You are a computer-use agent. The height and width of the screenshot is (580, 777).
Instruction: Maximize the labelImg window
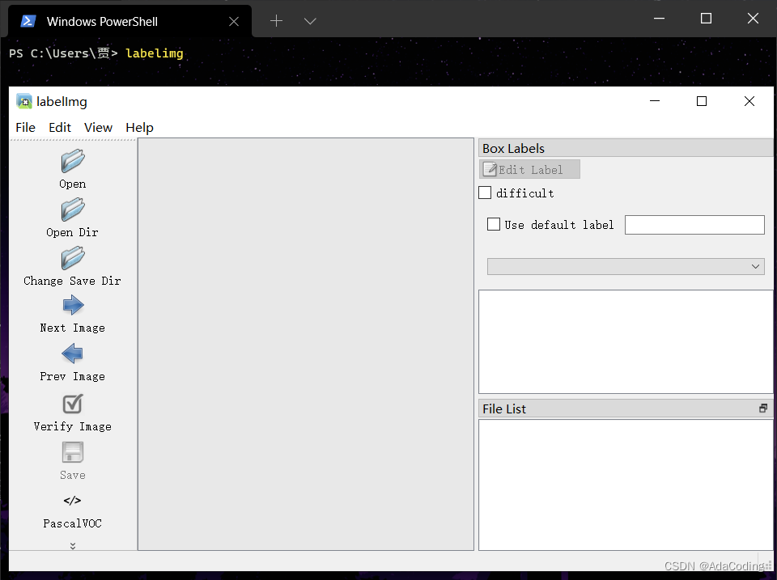(x=702, y=101)
